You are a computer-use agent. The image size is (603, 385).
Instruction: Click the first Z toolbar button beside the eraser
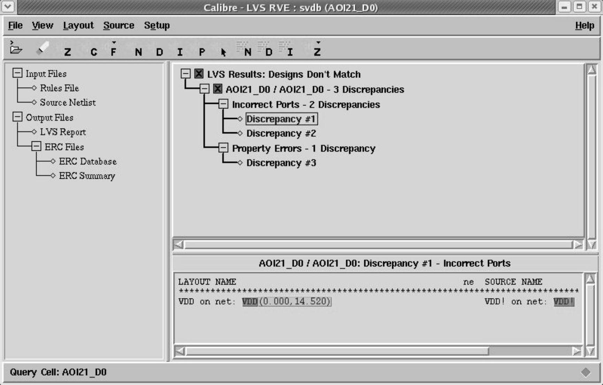68,52
